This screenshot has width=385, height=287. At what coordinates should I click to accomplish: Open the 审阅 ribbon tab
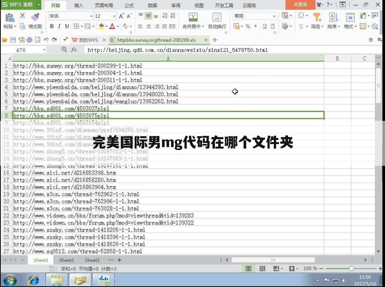[176, 5]
